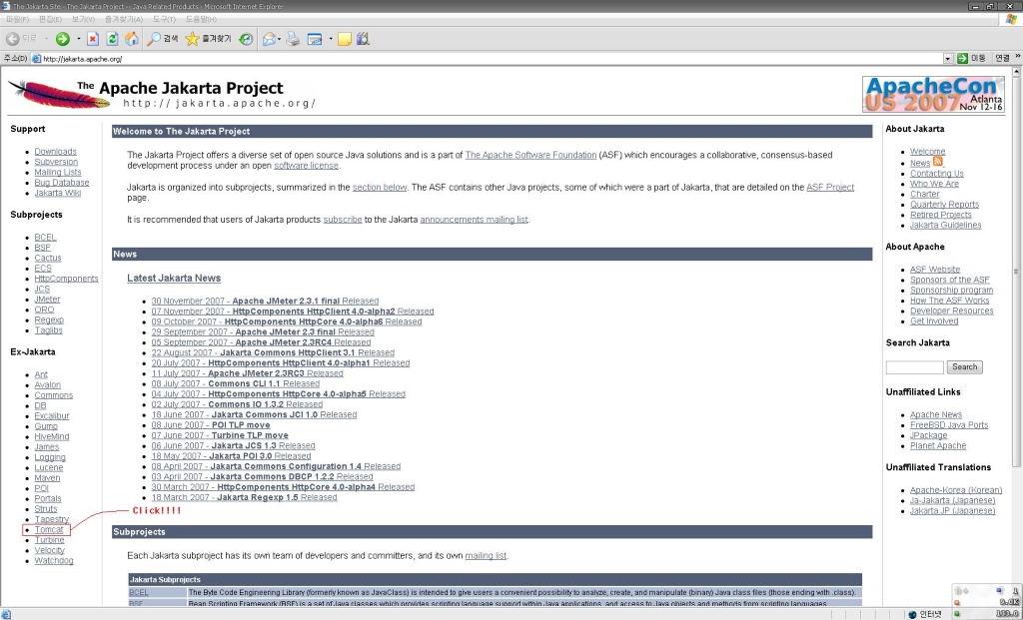Open the Favorites star toolbar icon

point(192,39)
